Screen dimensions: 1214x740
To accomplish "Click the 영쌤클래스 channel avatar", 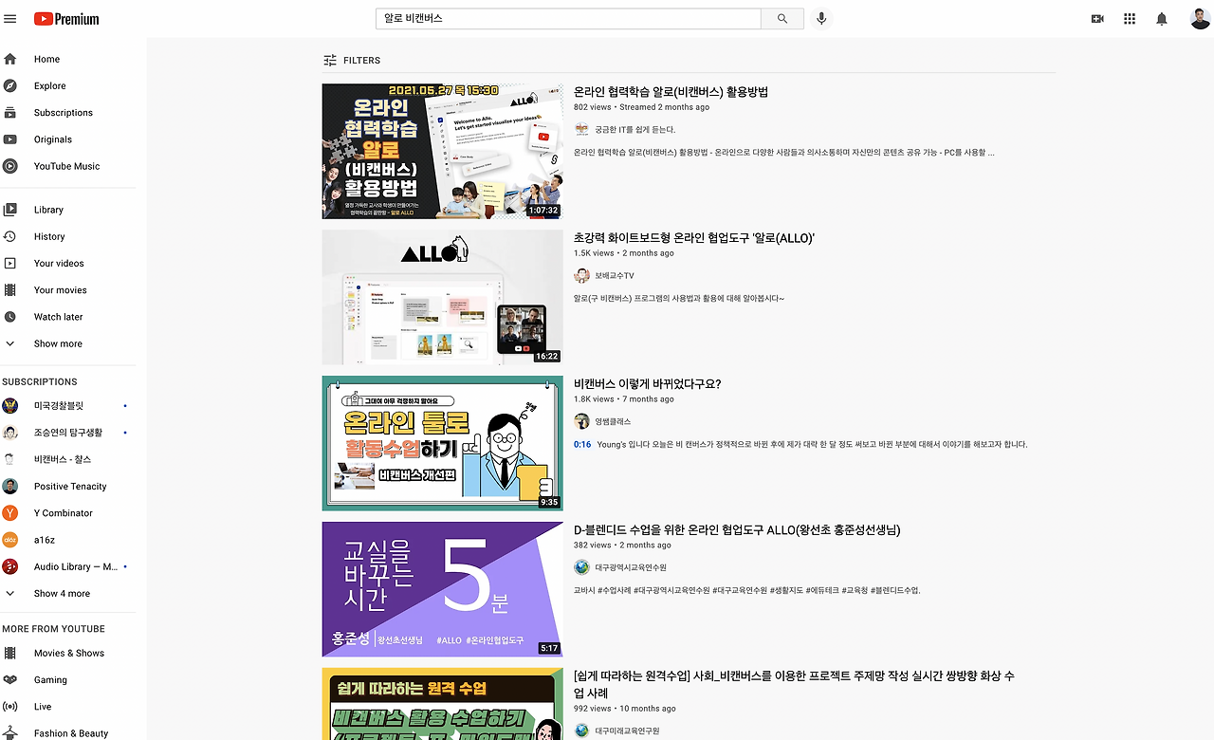I will pyautogui.click(x=581, y=421).
